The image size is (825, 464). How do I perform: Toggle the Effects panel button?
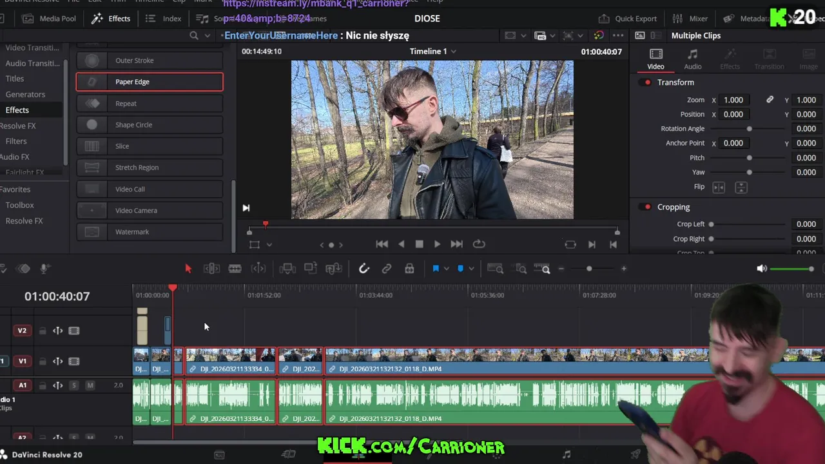point(111,19)
